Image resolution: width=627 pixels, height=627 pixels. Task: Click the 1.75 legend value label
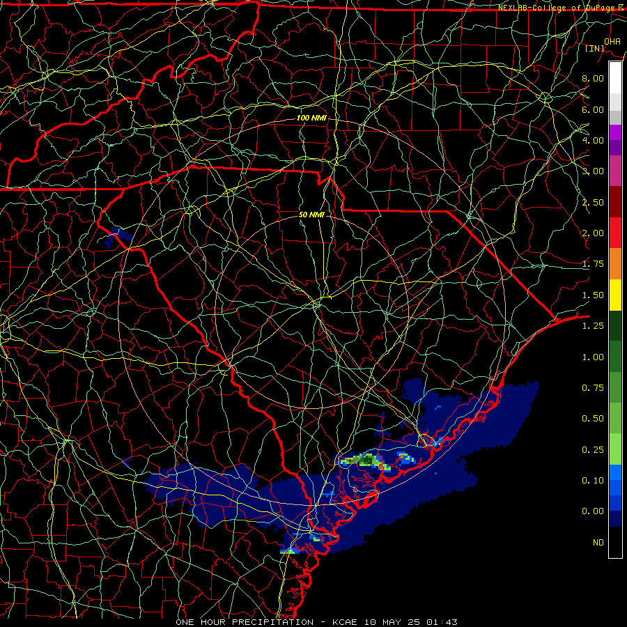coord(593,264)
